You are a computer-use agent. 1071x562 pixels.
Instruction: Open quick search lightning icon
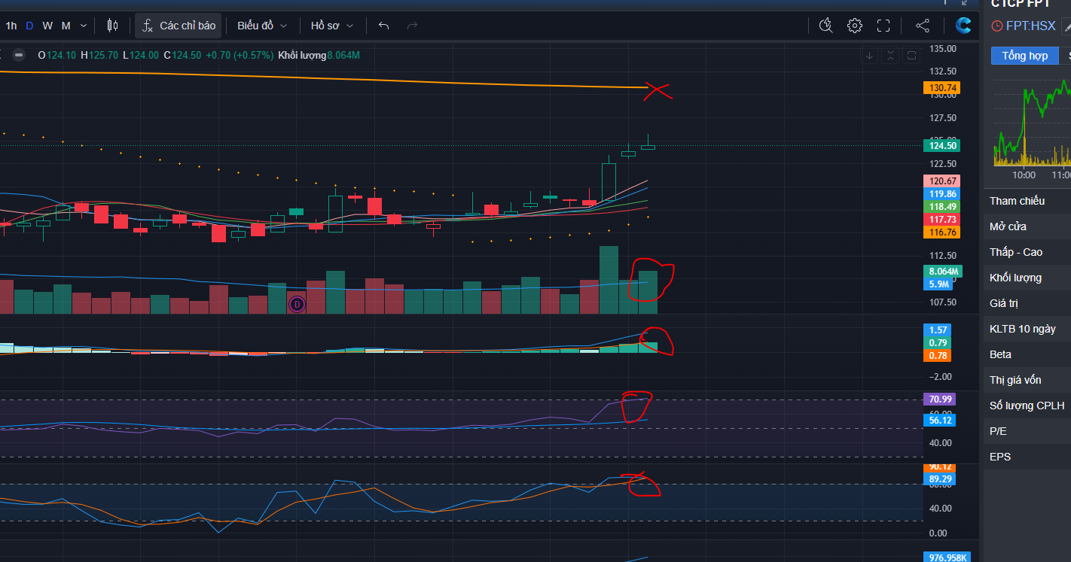point(826,26)
